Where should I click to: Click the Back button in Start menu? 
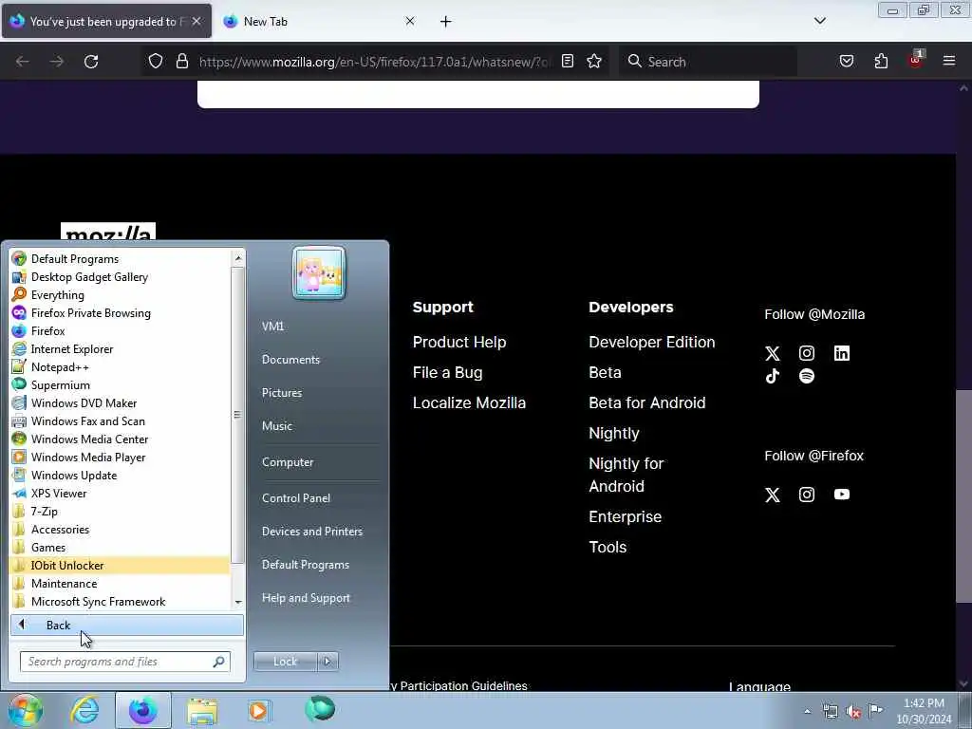point(127,626)
